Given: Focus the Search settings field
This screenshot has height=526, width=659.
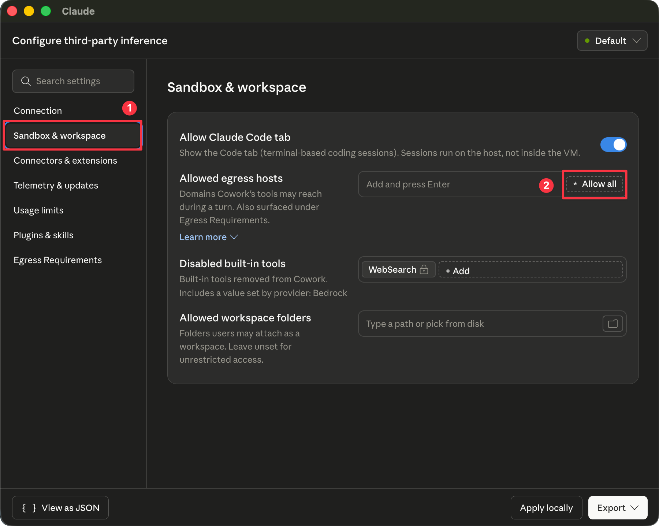Looking at the screenshot, I should pyautogui.click(x=73, y=81).
